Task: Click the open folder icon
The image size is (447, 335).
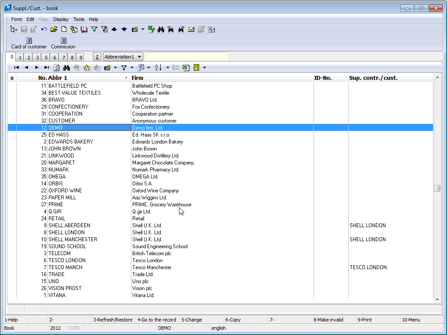Action: click(54, 29)
